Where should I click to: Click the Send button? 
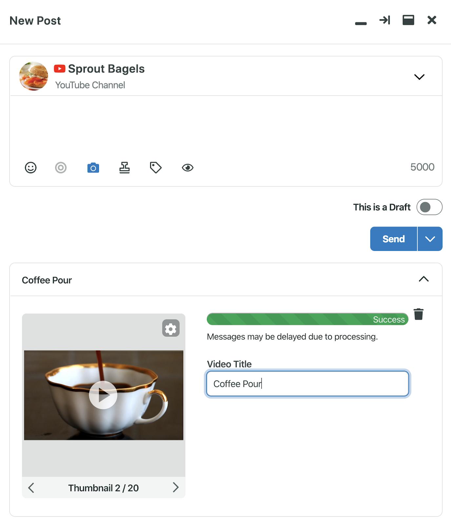click(393, 239)
